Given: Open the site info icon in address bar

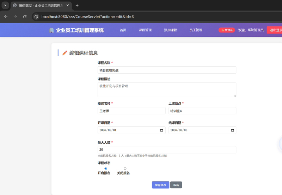Looking at the screenshot, I should coord(36,17).
